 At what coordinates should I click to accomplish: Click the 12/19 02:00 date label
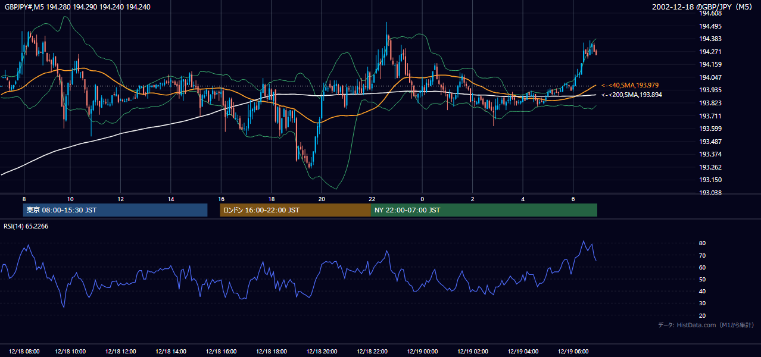(x=472, y=351)
